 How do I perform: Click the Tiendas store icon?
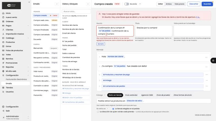(x=3, y=88)
